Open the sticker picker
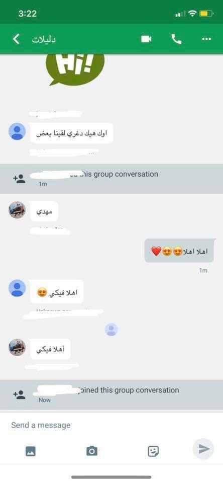The height and width of the screenshot is (483, 223). pyautogui.click(x=153, y=451)
